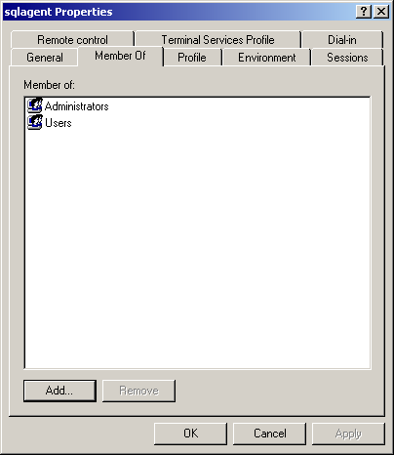This screenshot has height=455, width=394.
Task: Switch to the Remote control tab
Action: [72, 40]
